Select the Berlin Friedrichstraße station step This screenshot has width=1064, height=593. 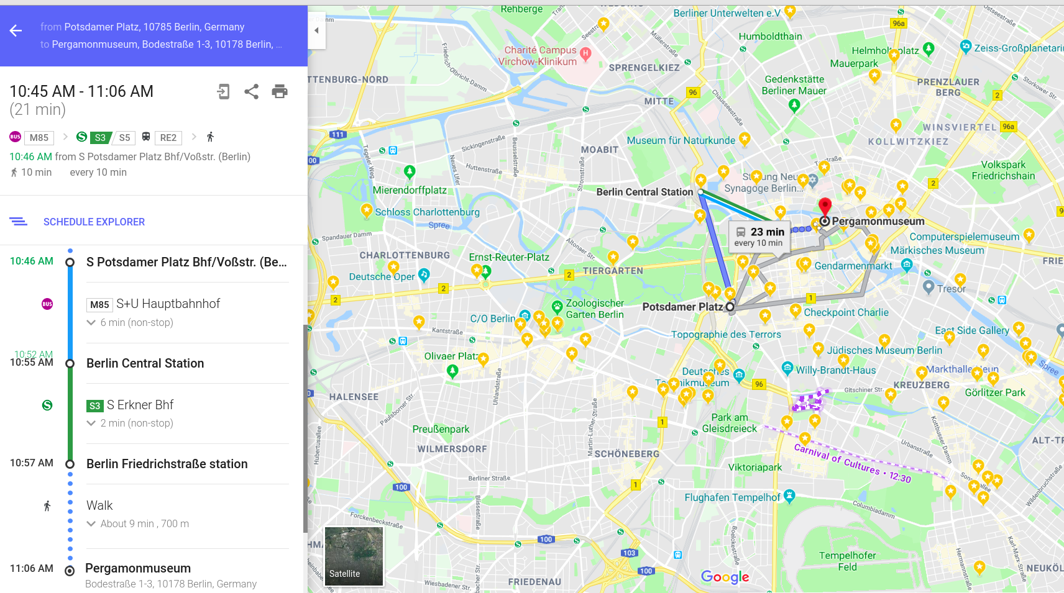[167, 464]
